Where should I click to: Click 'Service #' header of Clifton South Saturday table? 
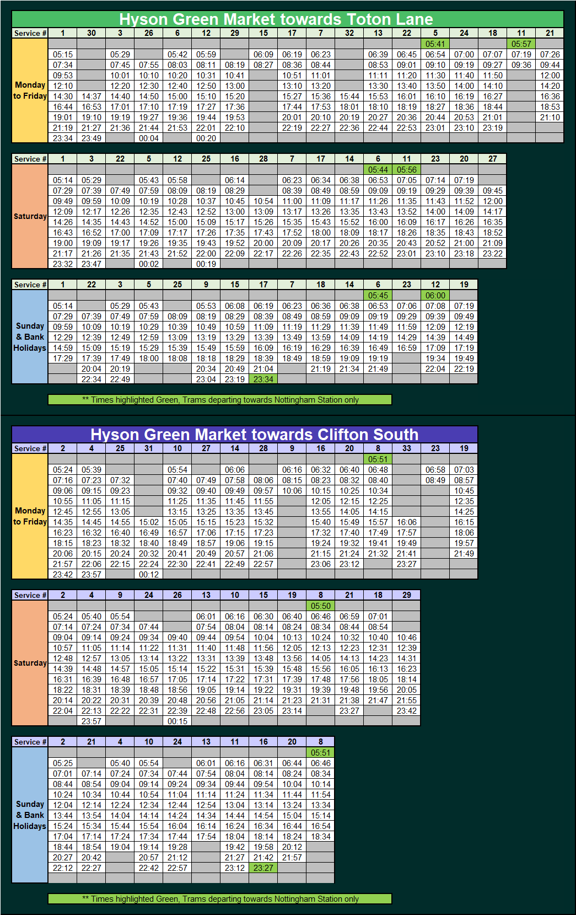(30, 595)
